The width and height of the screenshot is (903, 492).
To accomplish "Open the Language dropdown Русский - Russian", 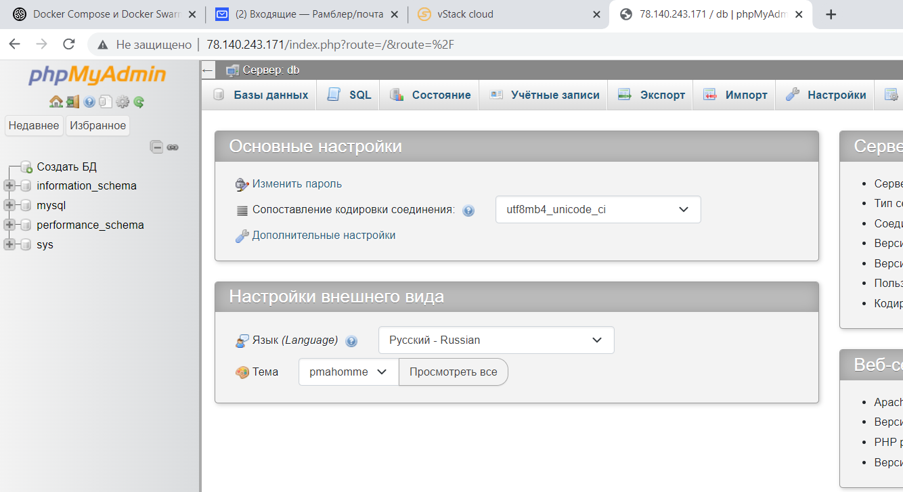I will tap(496, 340).
